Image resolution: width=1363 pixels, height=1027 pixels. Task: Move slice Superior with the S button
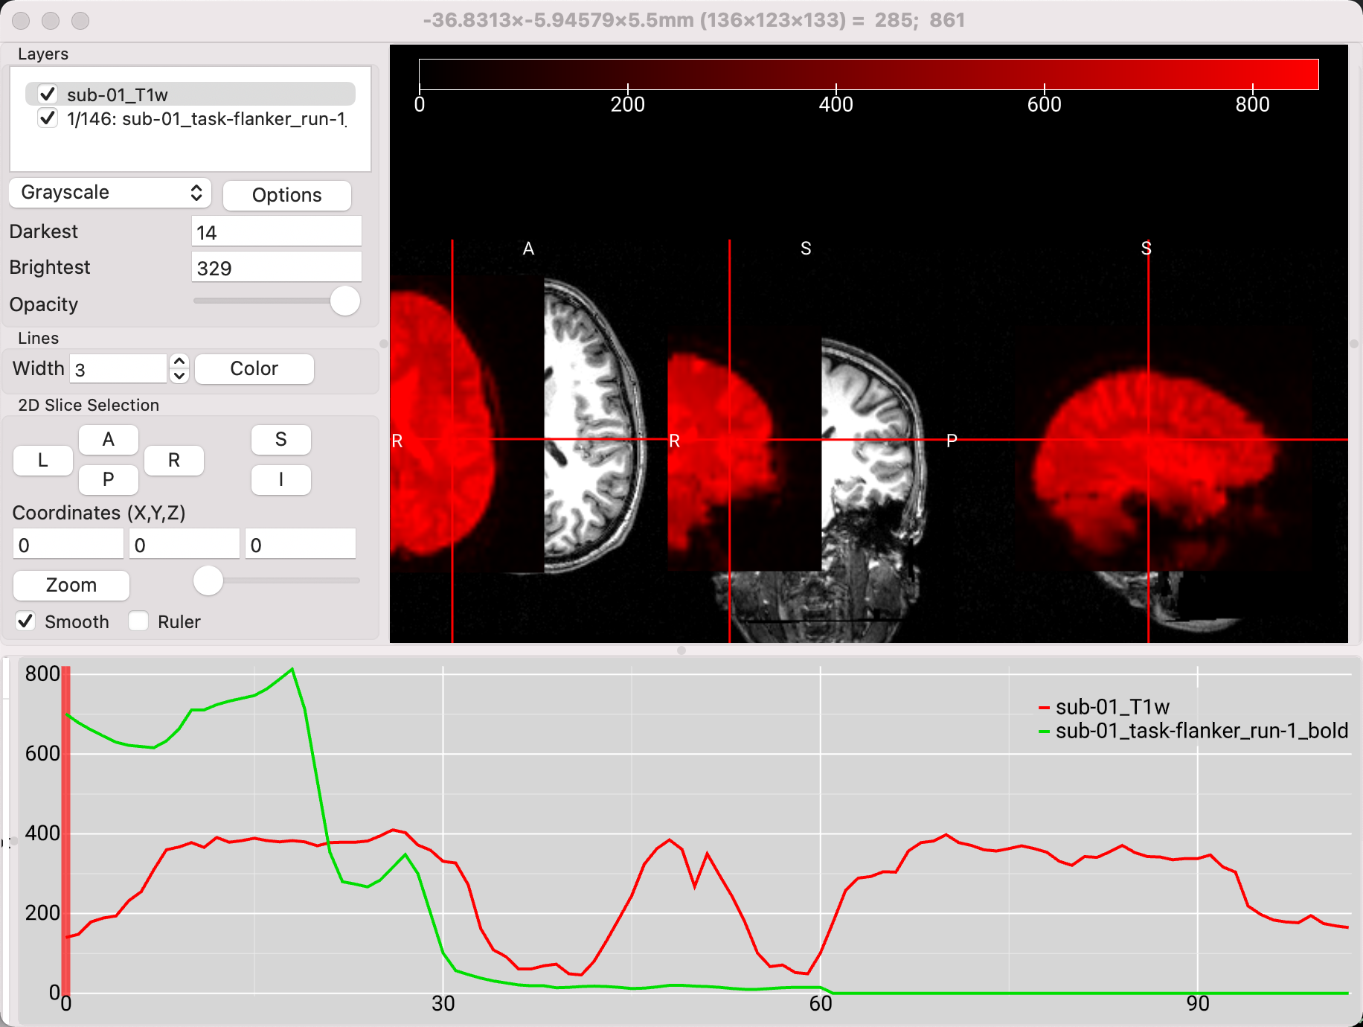tap(281, 440)
